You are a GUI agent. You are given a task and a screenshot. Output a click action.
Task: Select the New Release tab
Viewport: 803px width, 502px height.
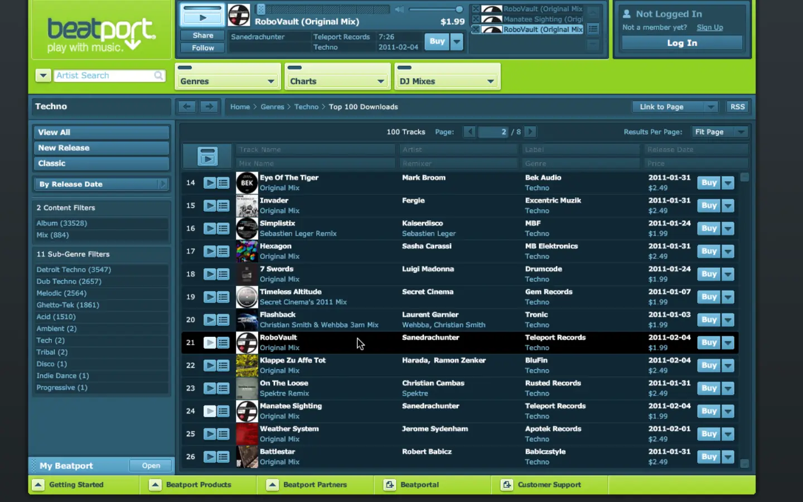pos(101,148)
